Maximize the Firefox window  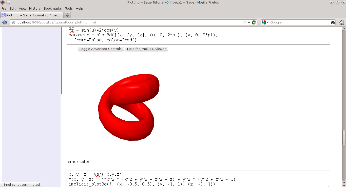pos(337,2)
